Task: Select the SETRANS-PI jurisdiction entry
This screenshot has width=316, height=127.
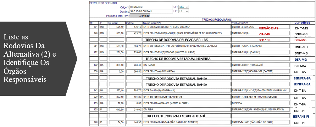Action: (x=302, y=116)
